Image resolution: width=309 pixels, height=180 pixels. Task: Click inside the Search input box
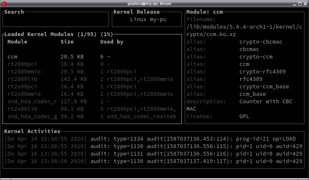pyautogui.click(x=56, y=19)
